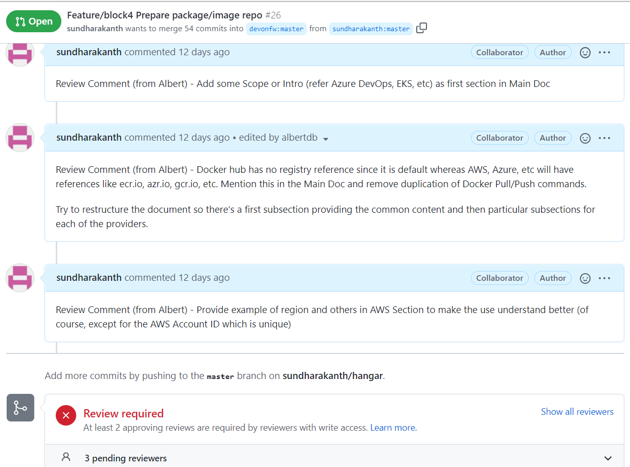Click the Collaborator badge on the first comment
This screenshot has height=467, width=630.
500,52
